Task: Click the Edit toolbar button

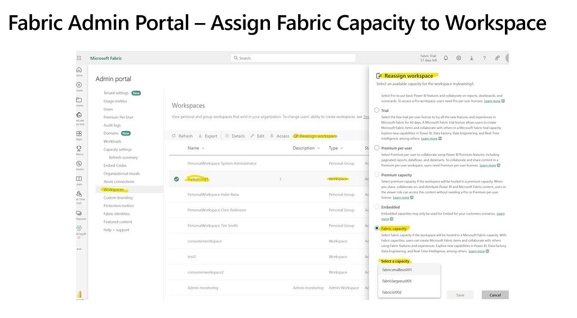Action: point(257,136)
